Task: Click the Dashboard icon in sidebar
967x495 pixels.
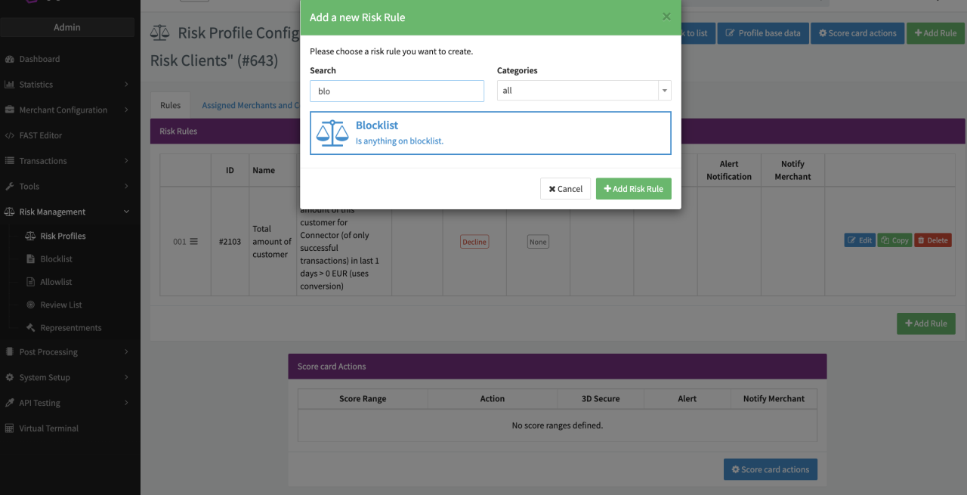Action: tap(10, 59)
